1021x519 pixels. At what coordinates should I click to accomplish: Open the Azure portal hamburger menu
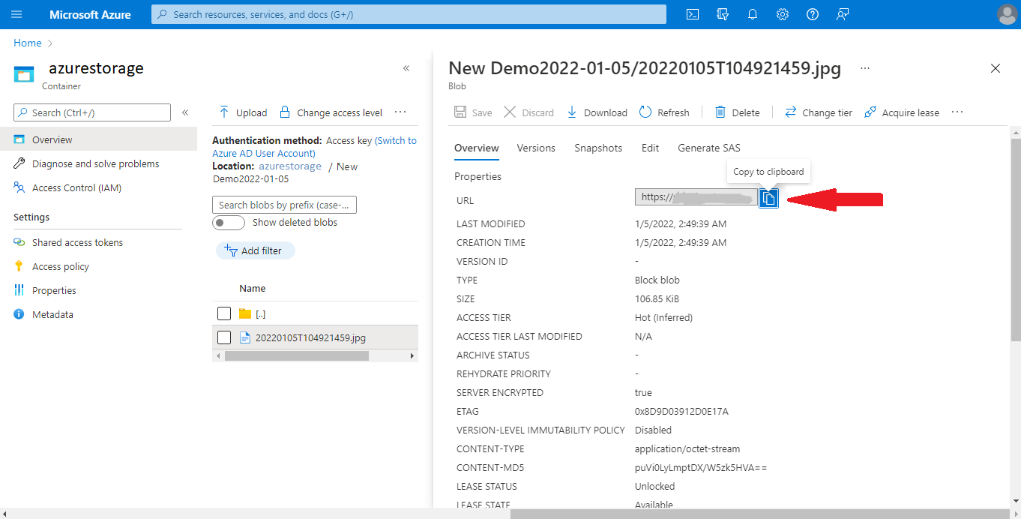(x=17, y=14)
